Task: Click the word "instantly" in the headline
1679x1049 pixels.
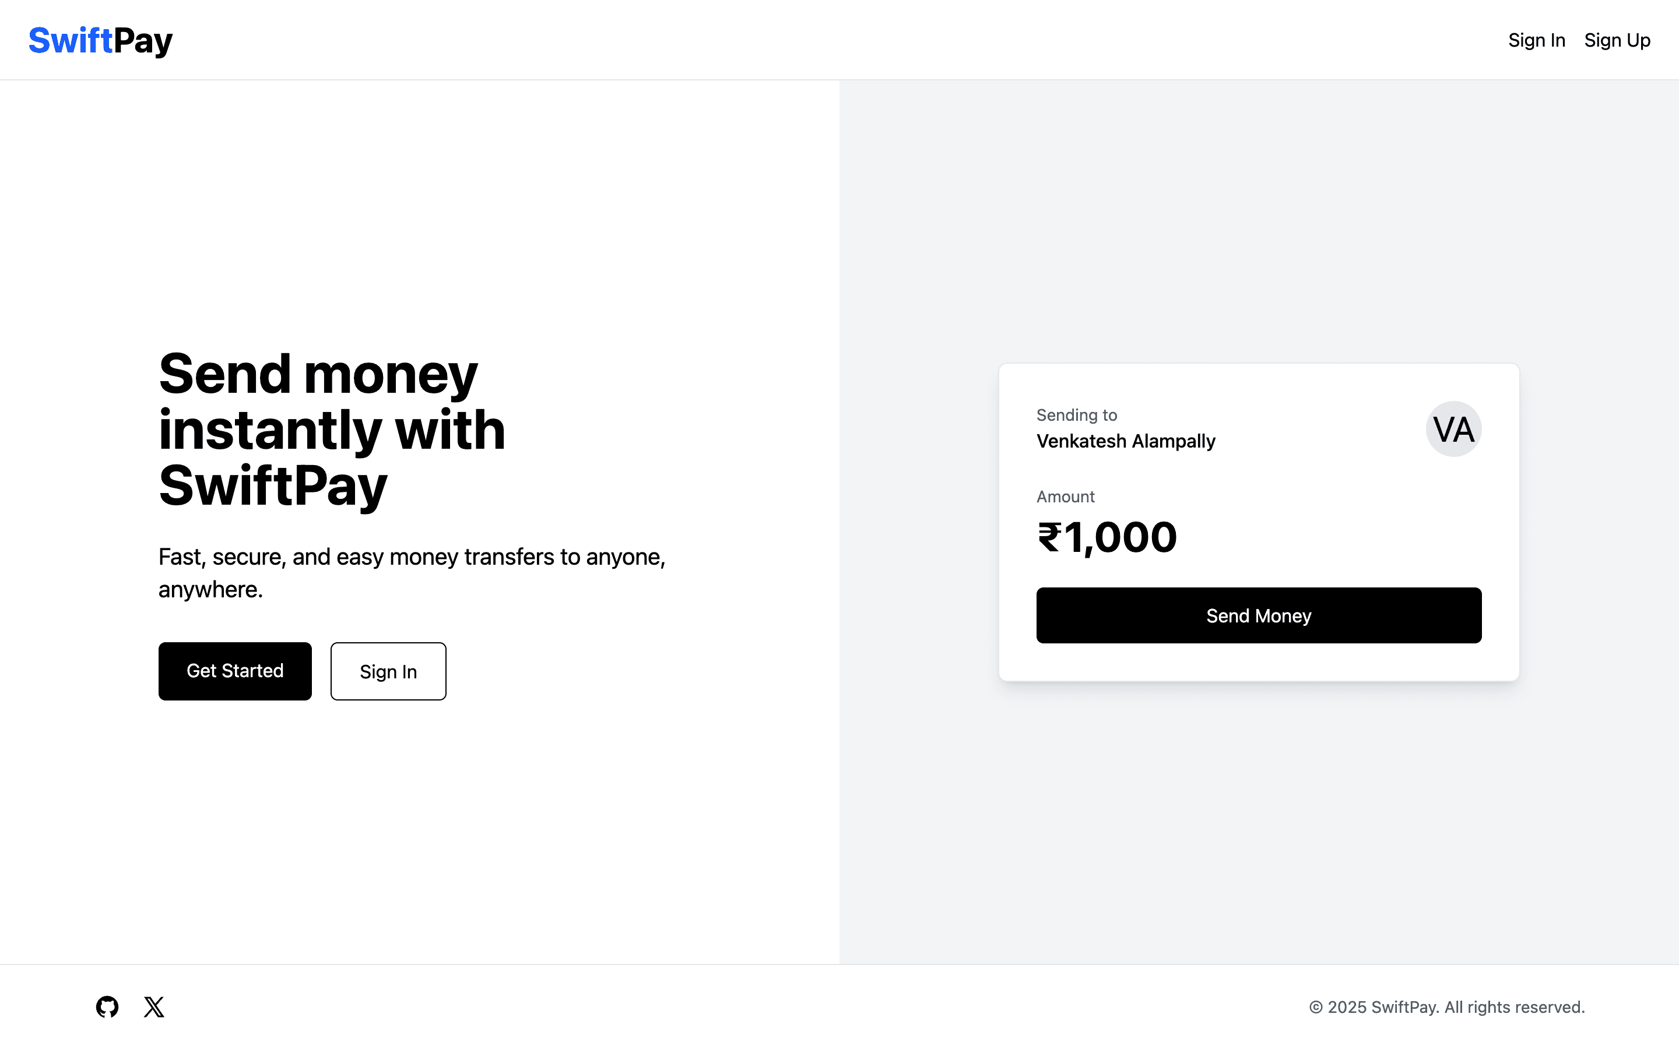Action: coord(270,430)
